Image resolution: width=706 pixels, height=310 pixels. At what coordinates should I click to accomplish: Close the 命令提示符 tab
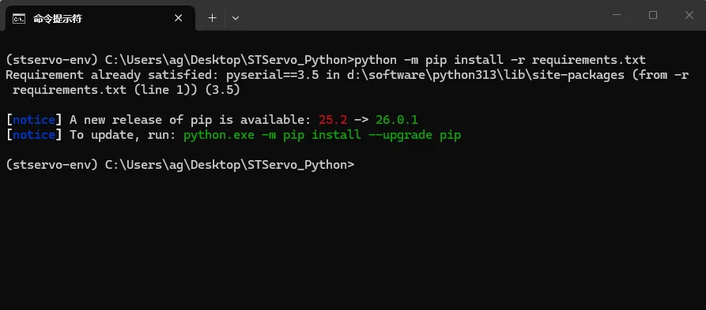179,18
